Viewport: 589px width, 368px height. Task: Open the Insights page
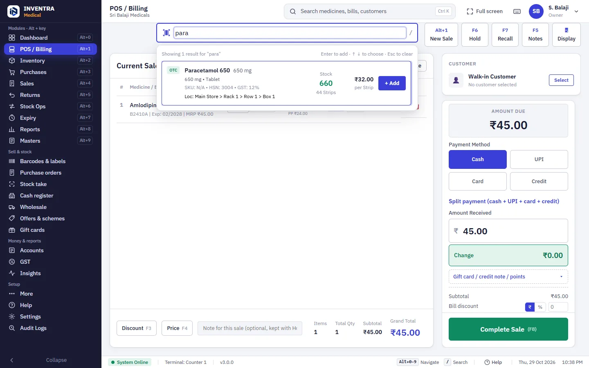pyautogui.click(x=50, y=273)
